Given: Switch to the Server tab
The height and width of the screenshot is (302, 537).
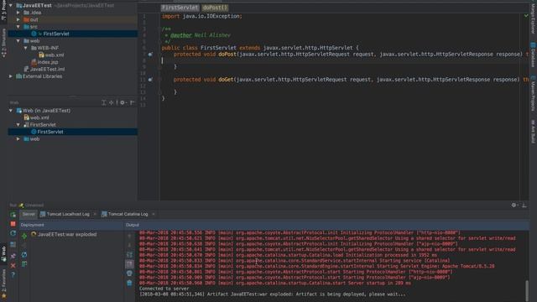Looking at the screenshot, I should [29, 214].
